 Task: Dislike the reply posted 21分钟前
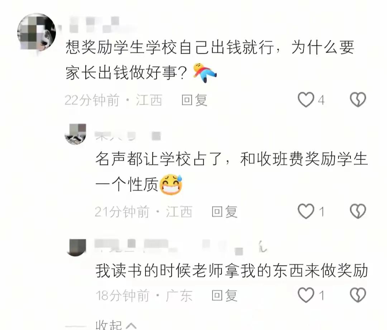click(x=358, y=211)
